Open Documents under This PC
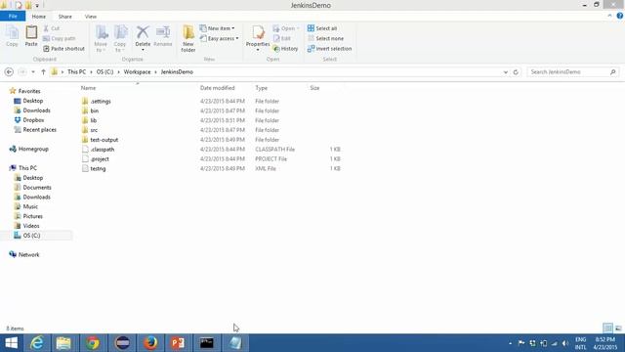This screenshot has width=625, height=352. 37,187
